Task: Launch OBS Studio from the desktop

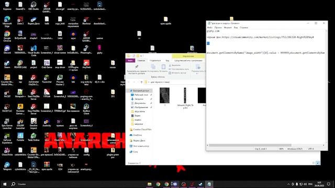Action: pyautogui.click(x=33, y=6)
